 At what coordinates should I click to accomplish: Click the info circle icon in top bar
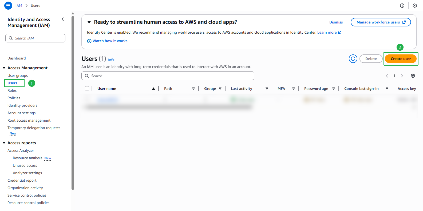pos(402,6)
